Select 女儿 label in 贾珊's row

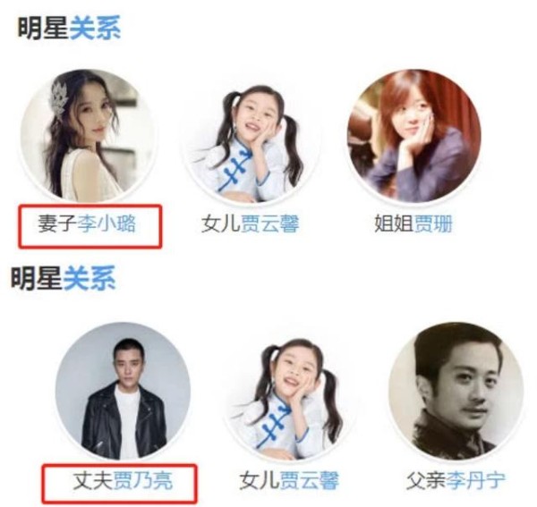coord(221,224)
